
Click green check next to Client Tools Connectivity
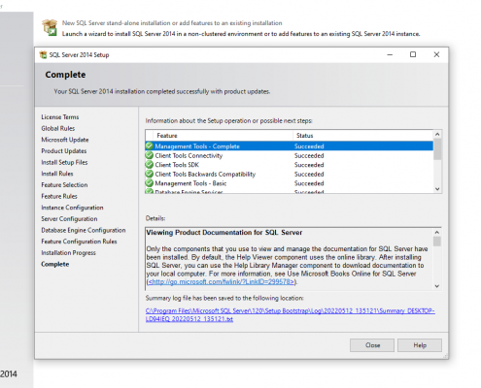tap(150, 155)
